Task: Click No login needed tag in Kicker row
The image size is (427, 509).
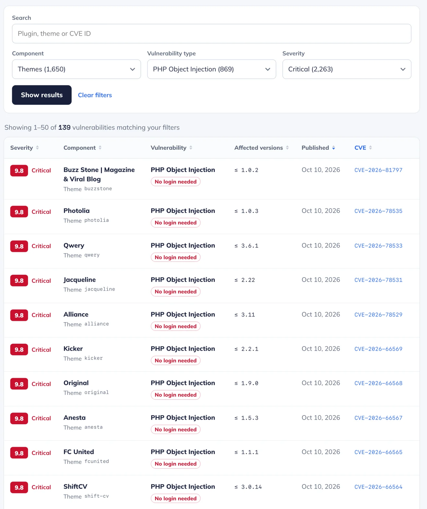Action: (176, 360)
